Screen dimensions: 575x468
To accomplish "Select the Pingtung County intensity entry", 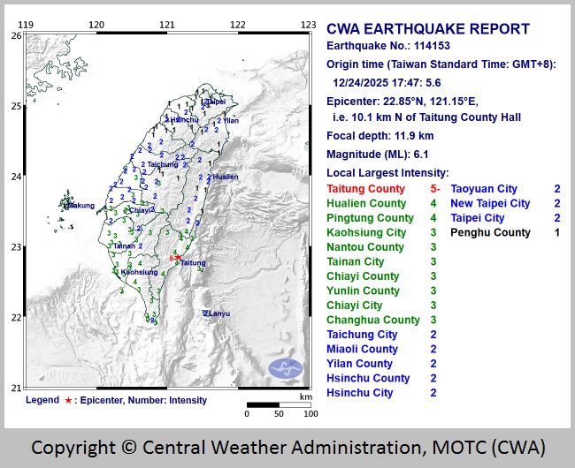I will pos(370,218).
